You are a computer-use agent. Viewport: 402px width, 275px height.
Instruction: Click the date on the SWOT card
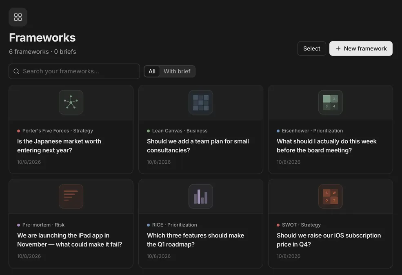pyautogui.click(x=289, y=256)
